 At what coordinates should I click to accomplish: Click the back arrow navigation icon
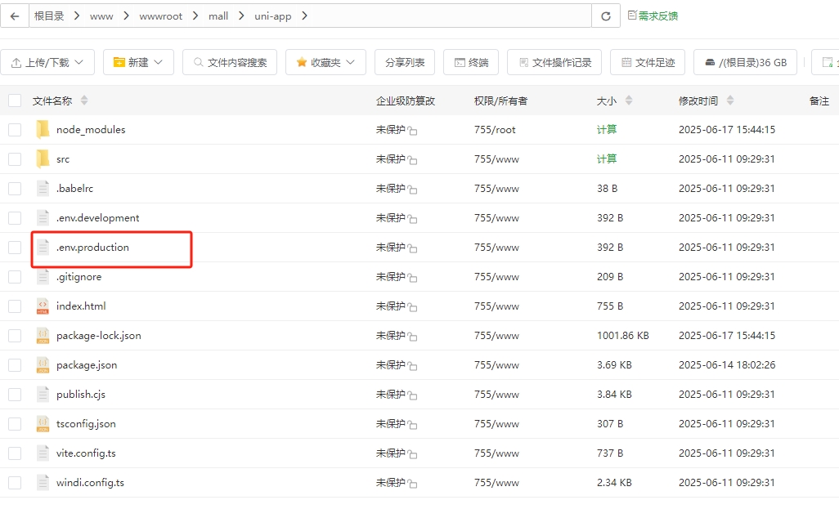click(x=15, y=15)
